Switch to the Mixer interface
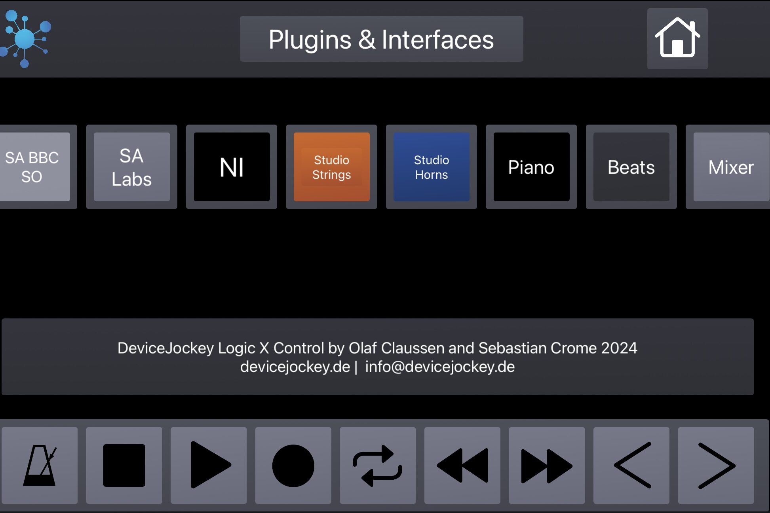 tap(730, 167)
